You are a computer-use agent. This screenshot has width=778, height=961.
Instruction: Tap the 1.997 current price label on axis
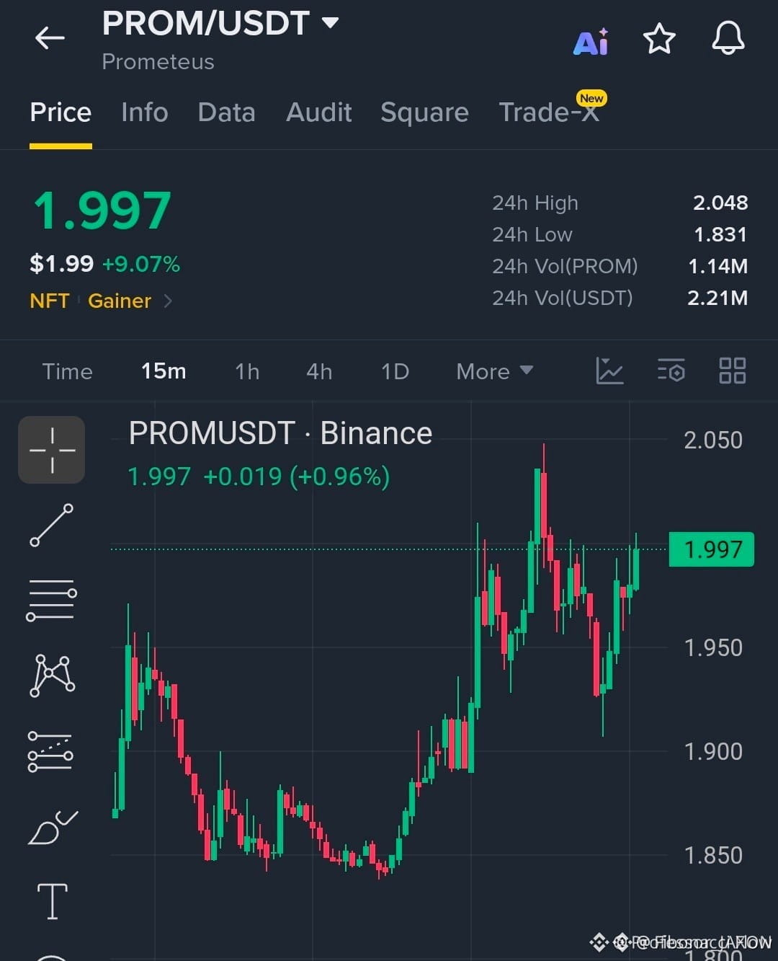712,549
